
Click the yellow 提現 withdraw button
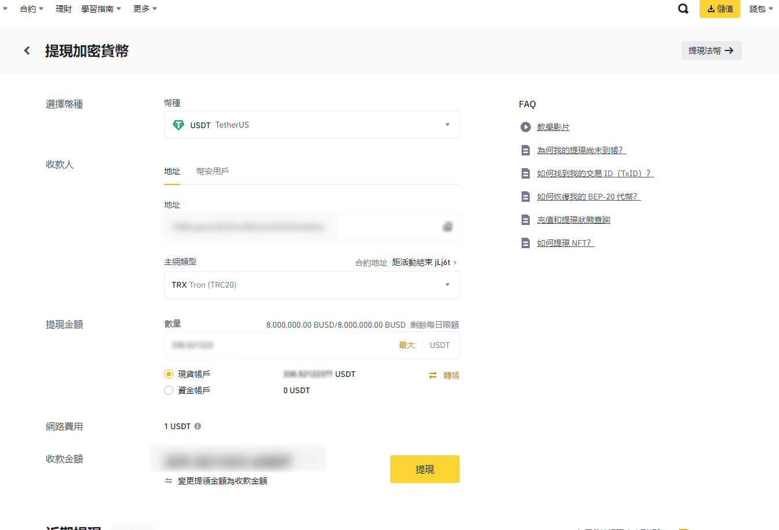click(x=425, y=469)
